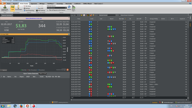Click the Feedback link in status bar
Screen dimensions: 192x108
(155, 102)
